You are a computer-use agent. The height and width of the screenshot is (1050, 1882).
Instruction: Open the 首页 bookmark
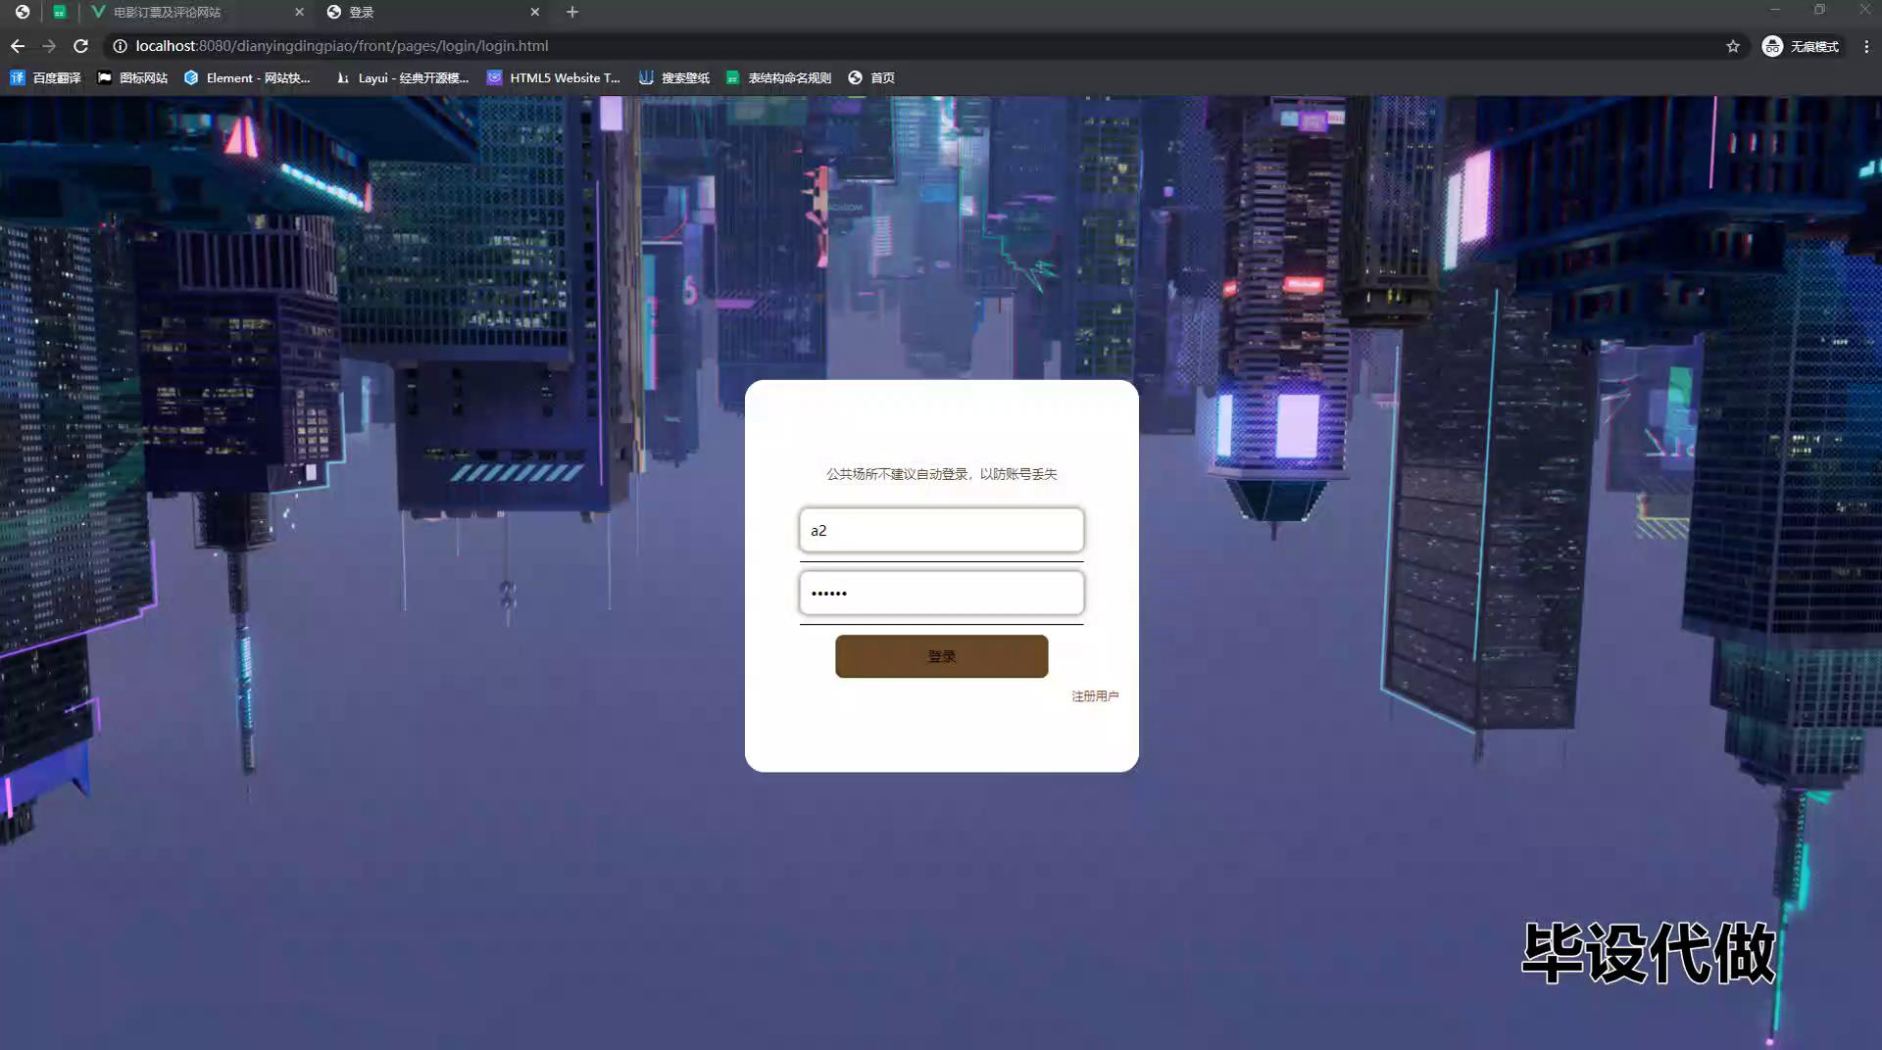(871, 77)
